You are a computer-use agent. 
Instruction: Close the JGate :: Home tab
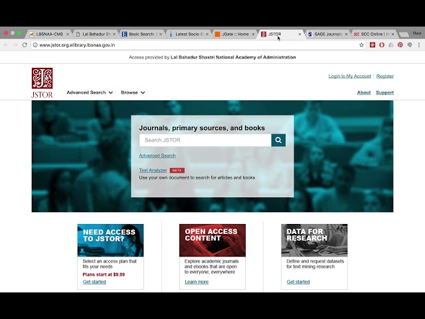(253, 34)
